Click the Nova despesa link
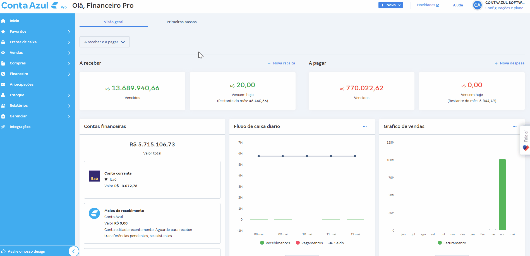 (x=509, y=63)
